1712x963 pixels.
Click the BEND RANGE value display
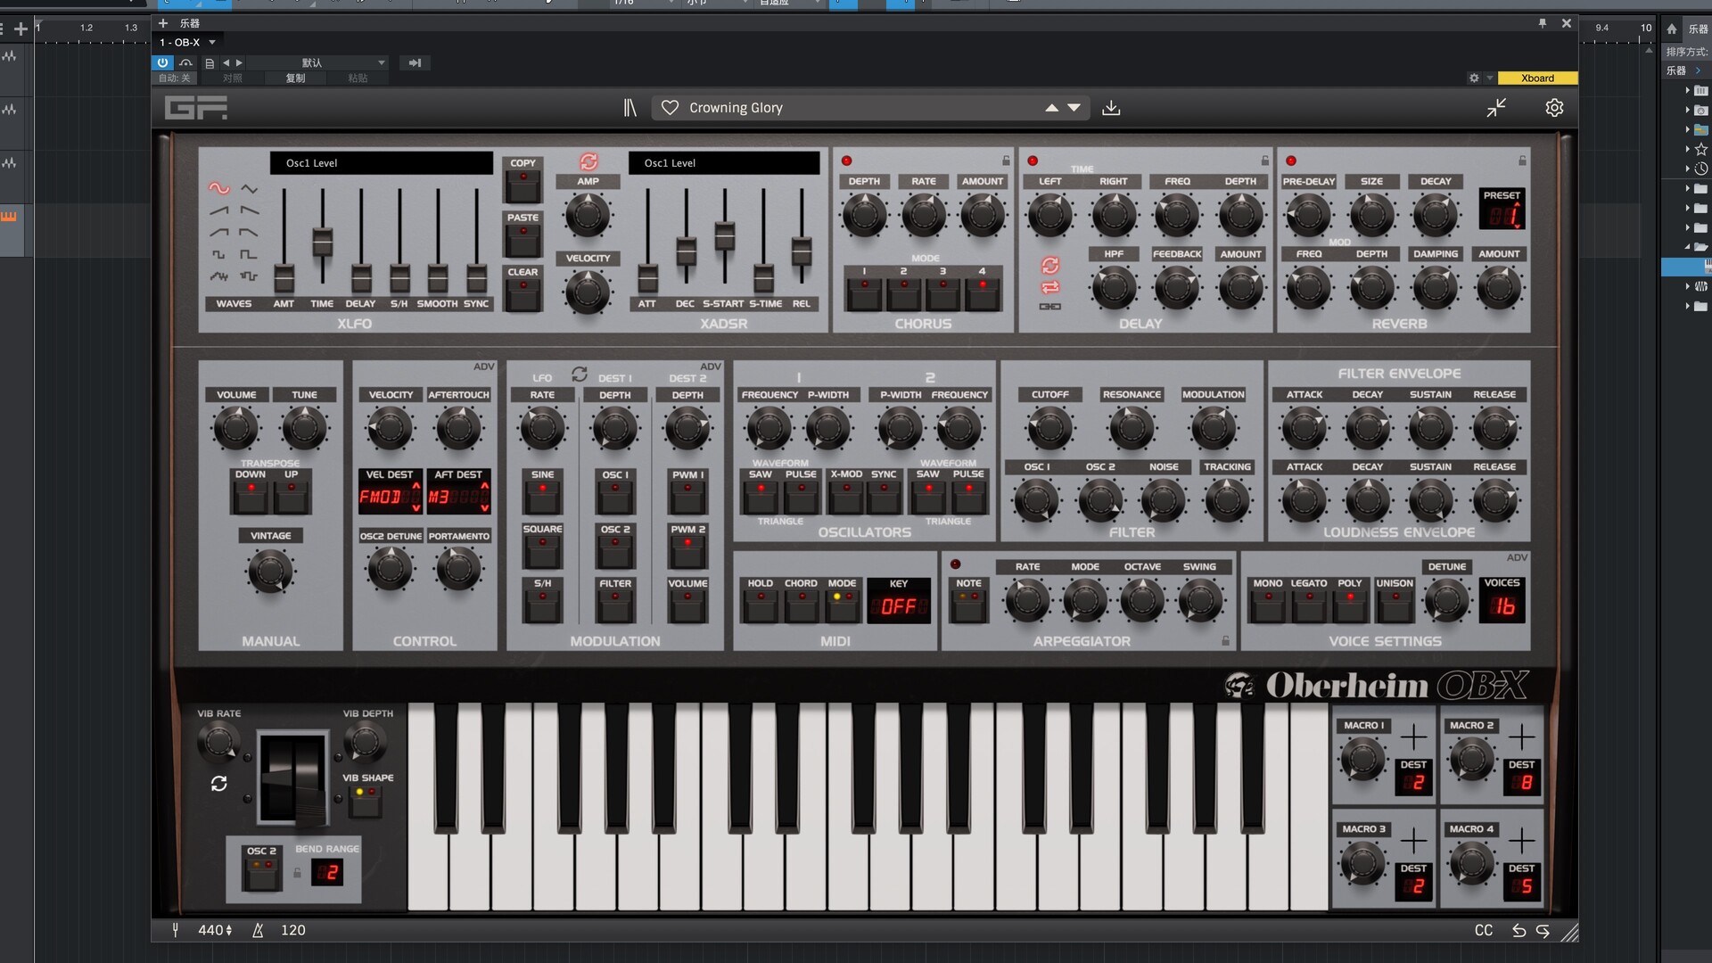coord(327,872)
